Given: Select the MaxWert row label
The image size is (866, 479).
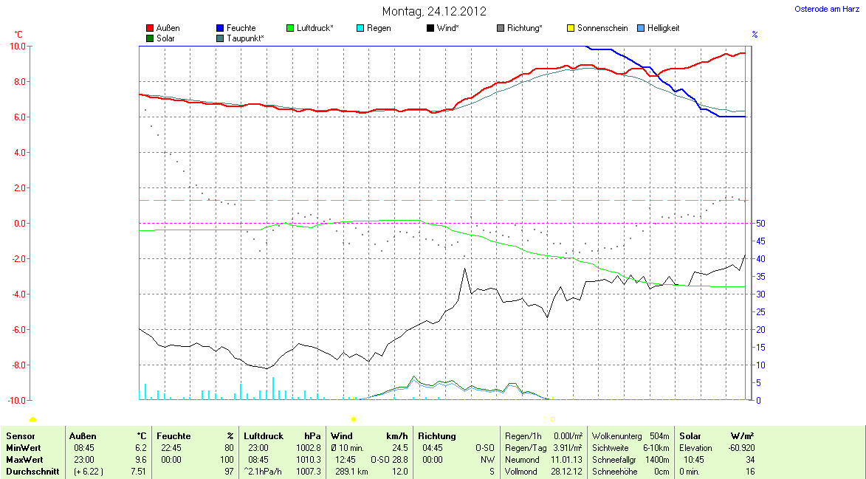Looking at the screenshot, I should point(23,460).
